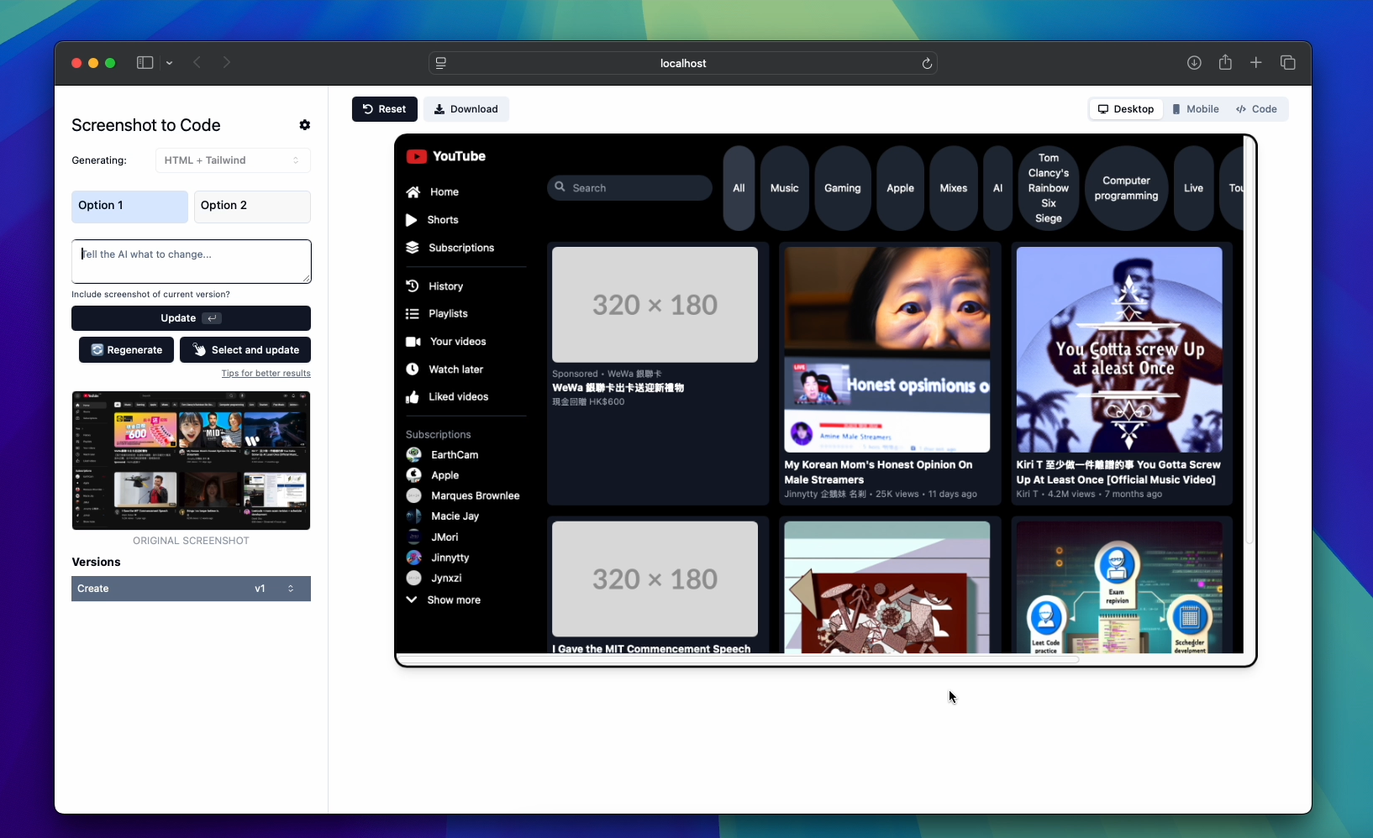Select the Option 1 variant
This screenshot has height=838, width=1373.
[x=129, y=206]
